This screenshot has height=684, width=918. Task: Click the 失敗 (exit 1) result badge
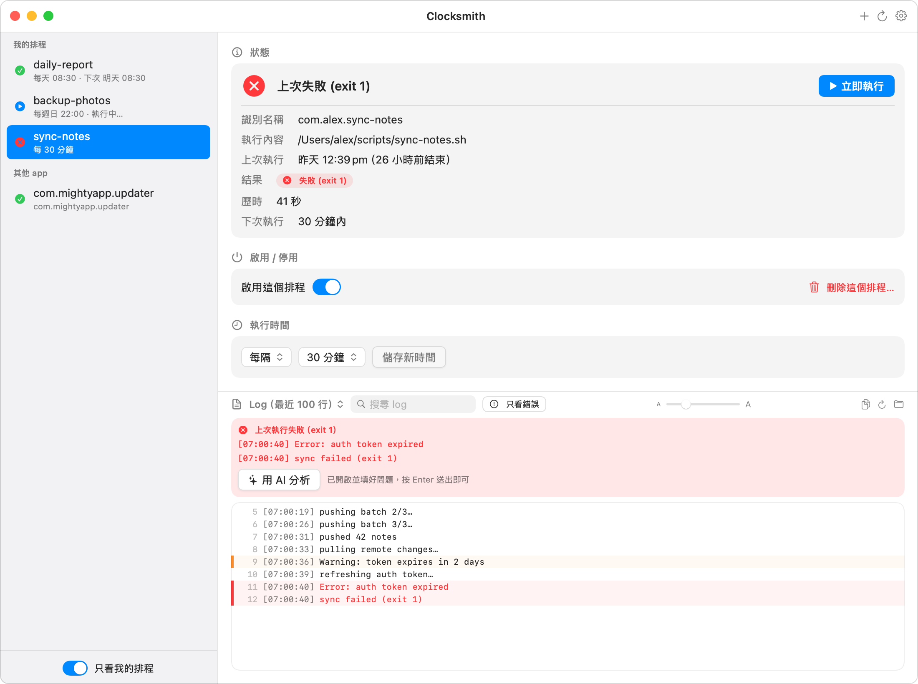[x=315, y=181]
